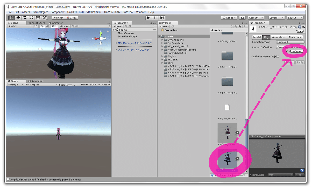The height and width of the screenshot is (187, 311).
Task: Open the VRChat SDK menu
Action: 94,12
